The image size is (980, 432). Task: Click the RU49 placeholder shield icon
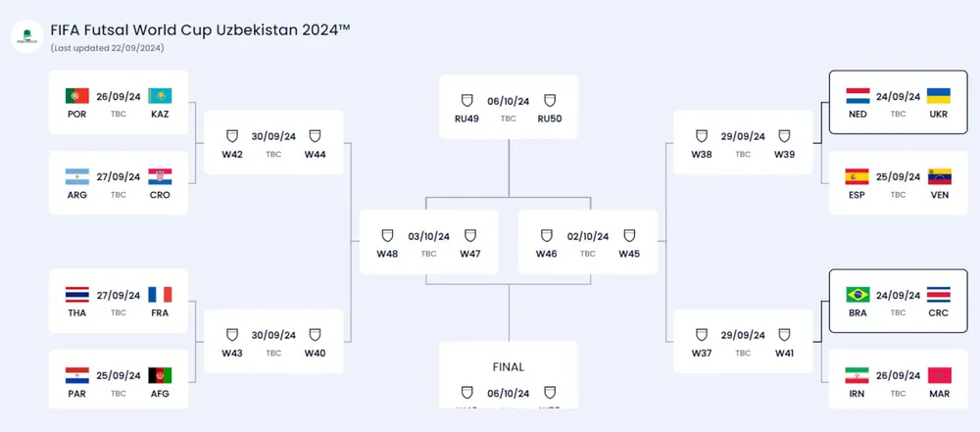point(466,101)
